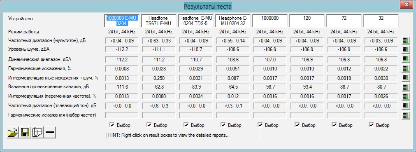Click the open folder icon to load results
Viewport: 416px width, 152px height.
pyautogui.click(x=13, y=132)
